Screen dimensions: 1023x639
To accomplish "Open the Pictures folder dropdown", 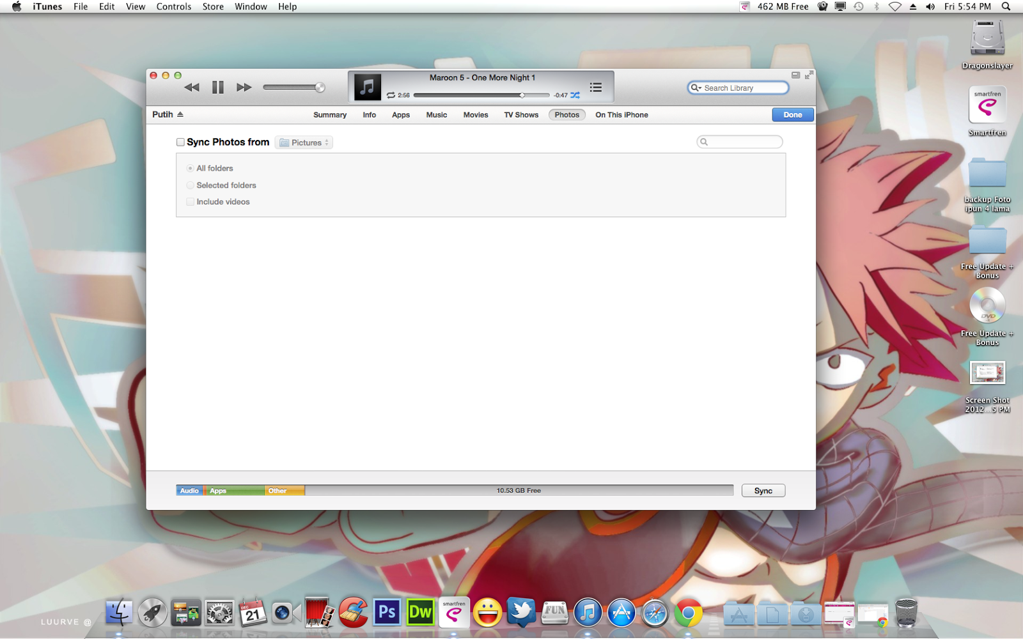I will point(304,142).
